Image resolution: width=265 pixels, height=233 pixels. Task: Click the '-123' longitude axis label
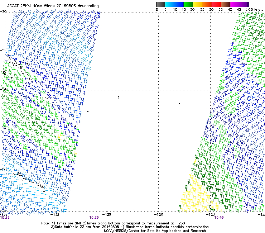[x=211, y=214]
